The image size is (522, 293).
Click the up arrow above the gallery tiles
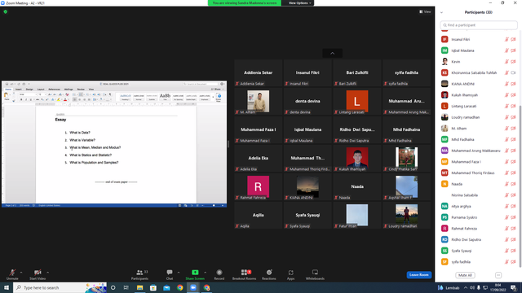332,53
